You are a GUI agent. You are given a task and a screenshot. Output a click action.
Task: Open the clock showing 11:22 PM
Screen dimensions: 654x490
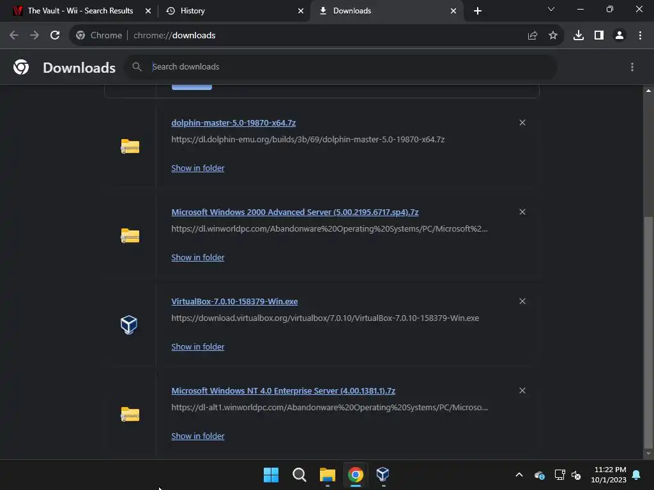point(609,475)
